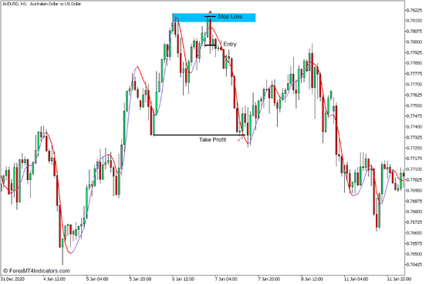Click the horizontal Take Profit level line
Viewport: 429px width, 284px height.
tap(199, 135)
